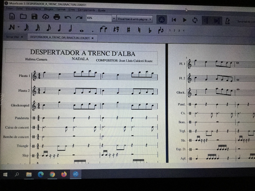Open the 'Visualització amb pàgina' view mode dropdown
255x191 pixels.
pos(135,19)
